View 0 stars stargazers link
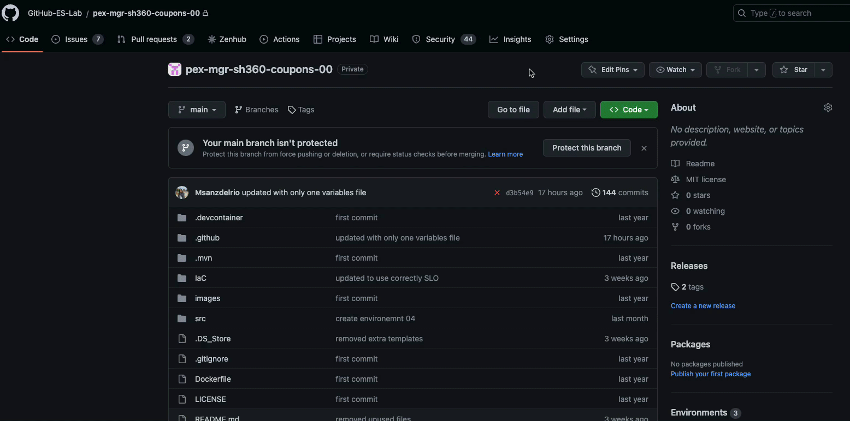This screenshot has width=850, height=421. 691,195
